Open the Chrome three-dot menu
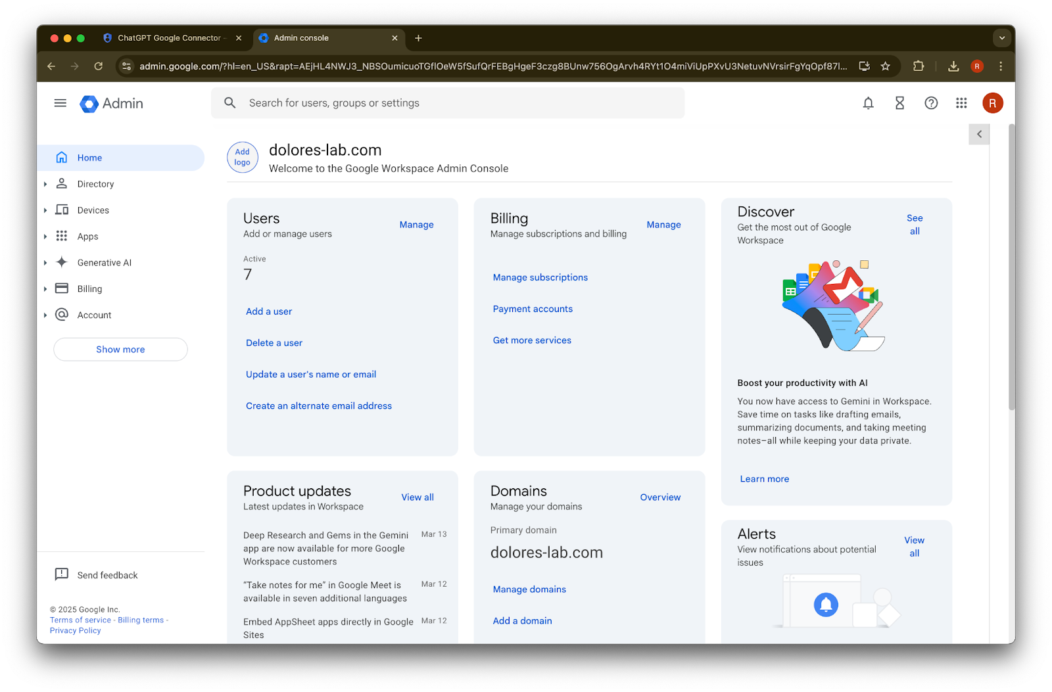This screenshot has width=1052, height=692. pyautogui.click(x=1001, y=66)
